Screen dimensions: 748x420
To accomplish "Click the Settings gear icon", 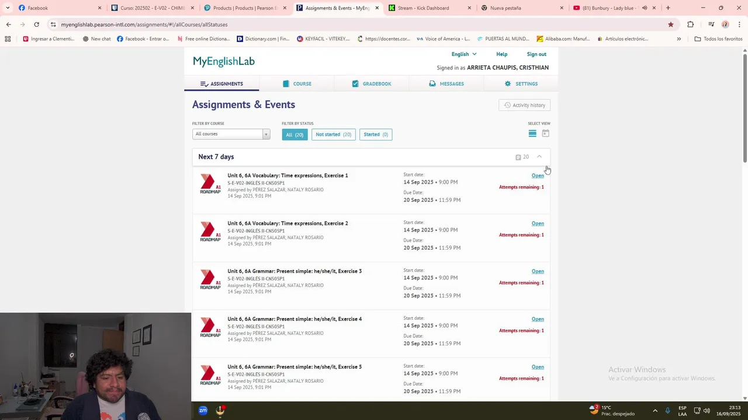I will tap(508, 83).
